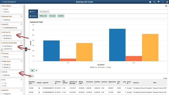Check the 12/31/2017 end date filter
The image size is (169, 95).
[2, 49]
